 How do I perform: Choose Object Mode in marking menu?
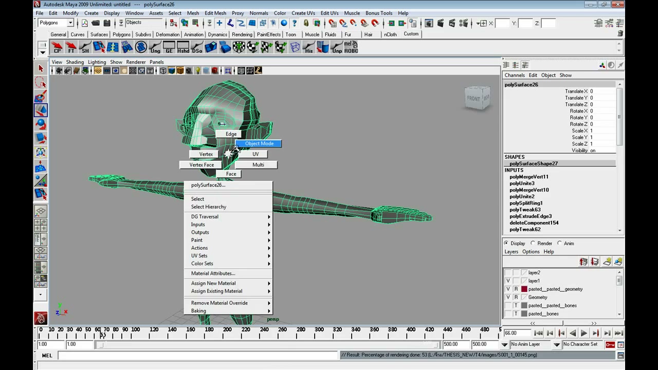[x=259, y=143]
